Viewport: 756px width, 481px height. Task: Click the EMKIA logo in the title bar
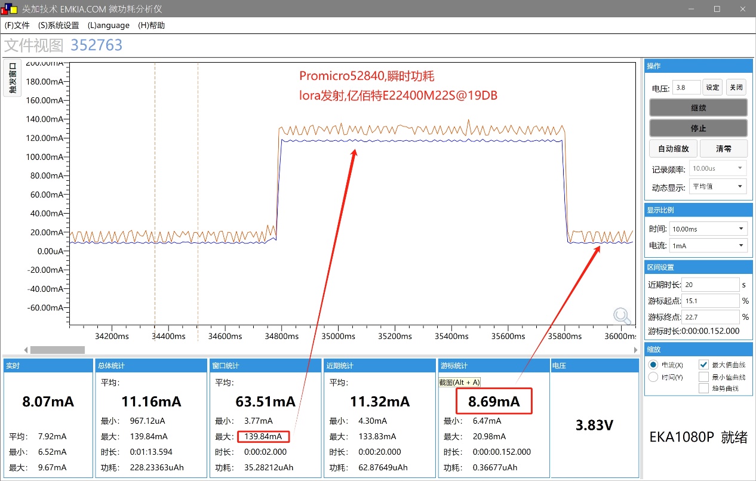click(8, 9)
